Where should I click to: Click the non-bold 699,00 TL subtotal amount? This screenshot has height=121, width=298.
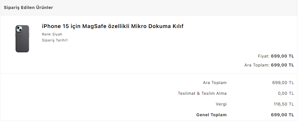coord(283,83)
